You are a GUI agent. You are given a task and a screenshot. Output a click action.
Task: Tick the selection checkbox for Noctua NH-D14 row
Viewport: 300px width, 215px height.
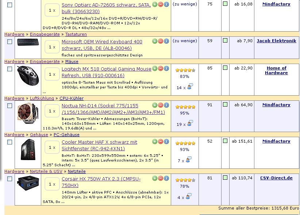9,106
